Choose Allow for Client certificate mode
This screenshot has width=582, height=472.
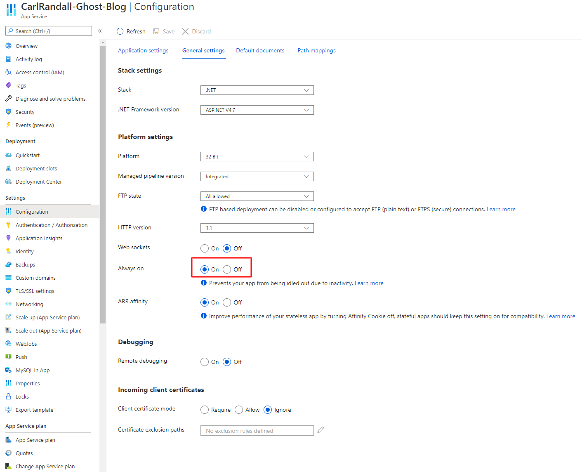pos(239,410)
